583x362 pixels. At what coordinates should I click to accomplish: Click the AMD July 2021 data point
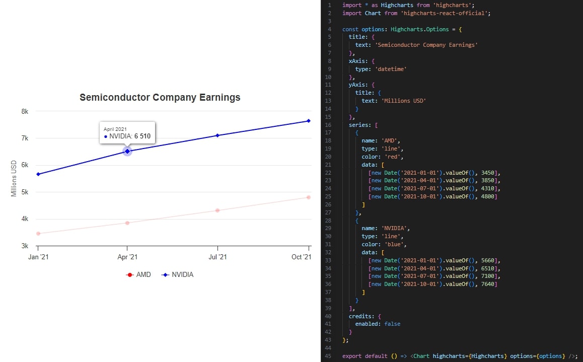(217, 210)
